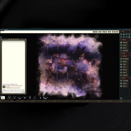Image resolution: width=131 pixels, height=131 pixels.
Task: Open the GM chat mode dropdown
Action: coord(8,90)
